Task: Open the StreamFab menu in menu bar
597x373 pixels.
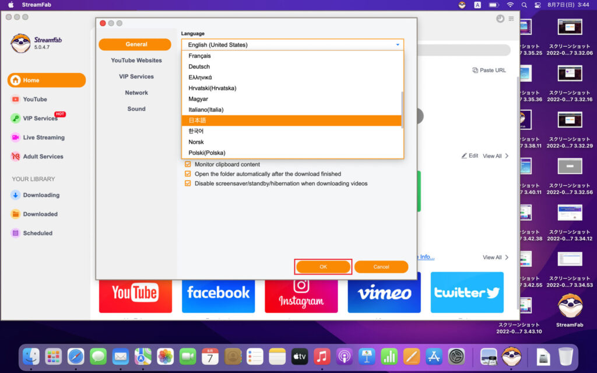Action: coord(37,5)
